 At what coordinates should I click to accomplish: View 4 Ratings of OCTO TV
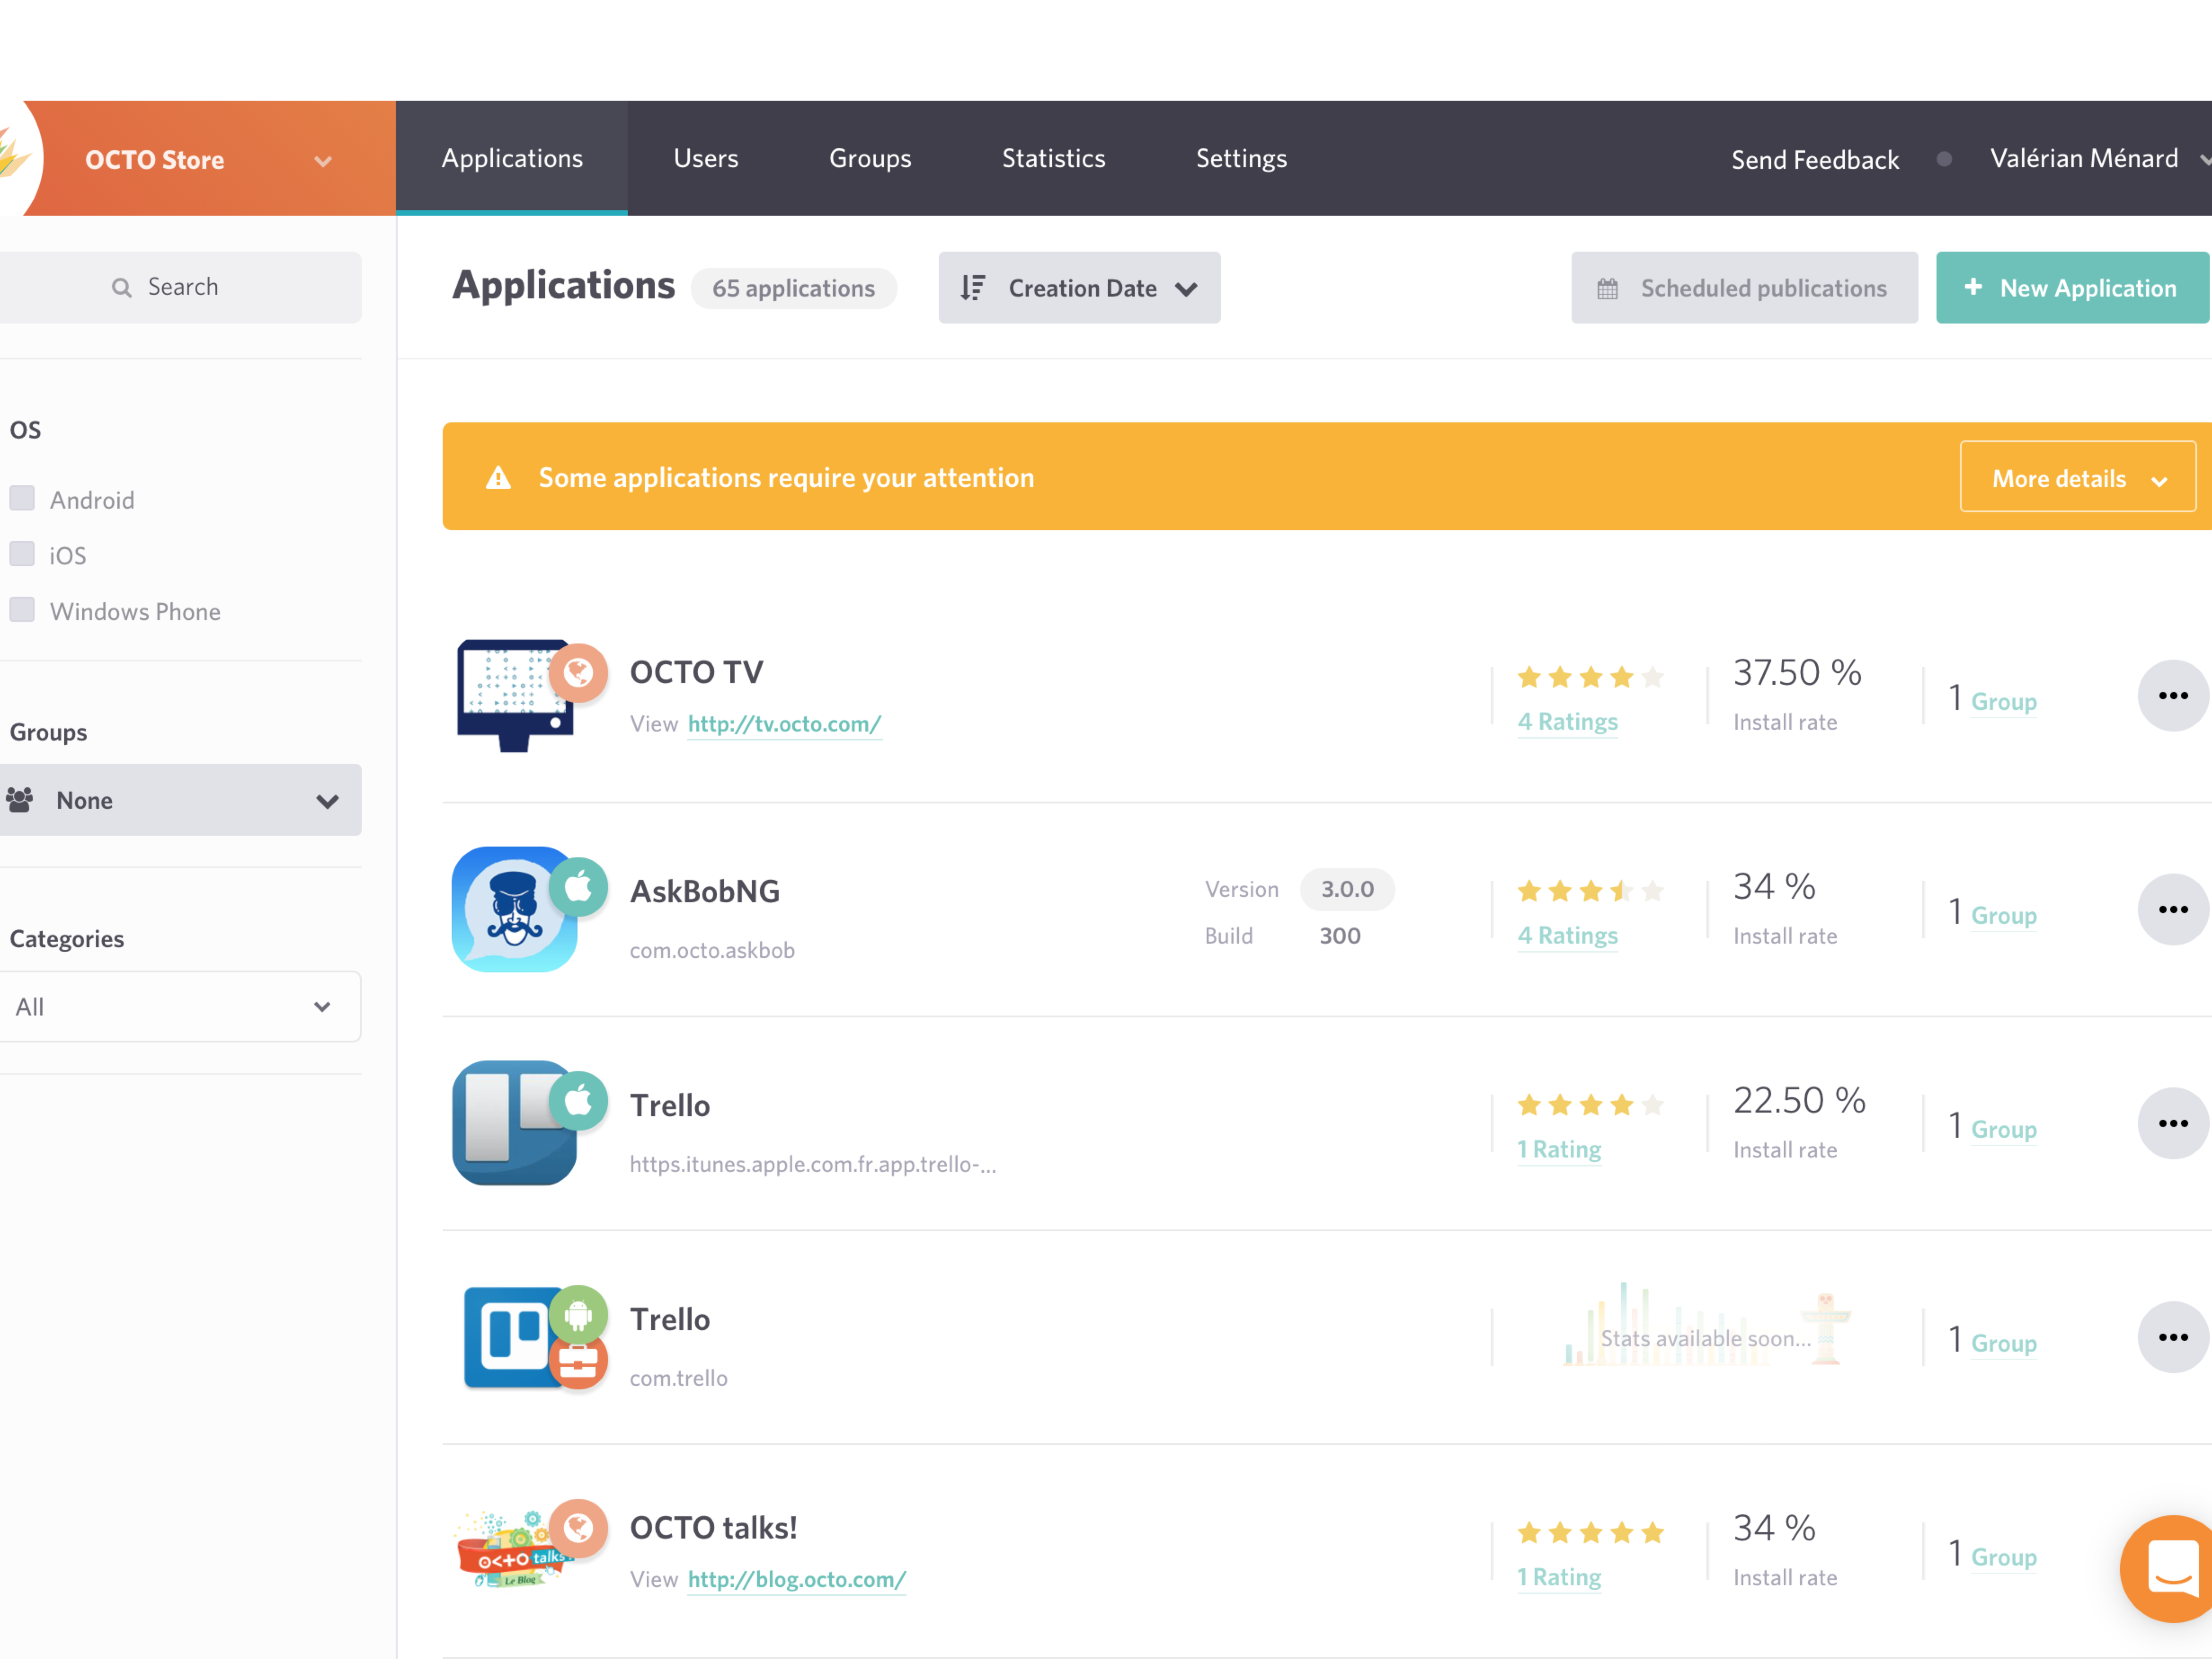pos(1568,722)
